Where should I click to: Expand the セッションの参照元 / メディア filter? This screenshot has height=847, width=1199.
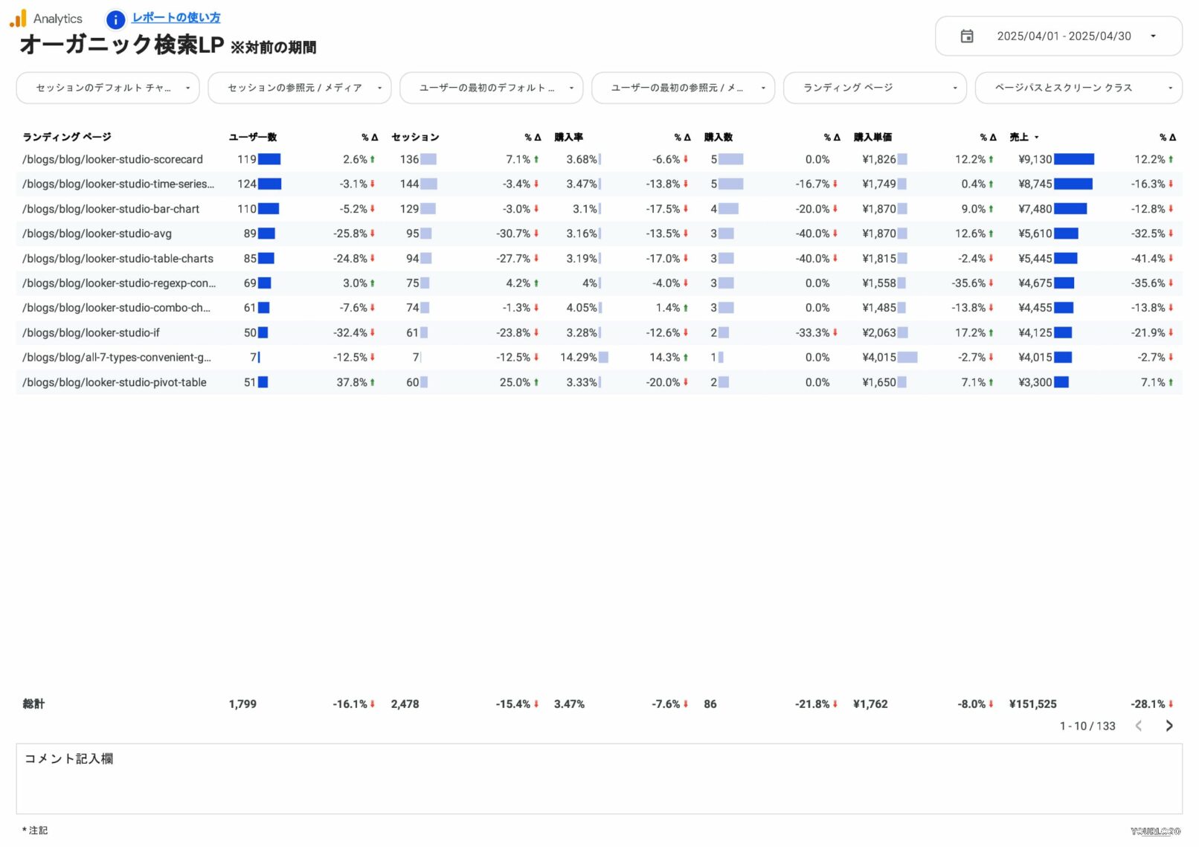point(299,88)
